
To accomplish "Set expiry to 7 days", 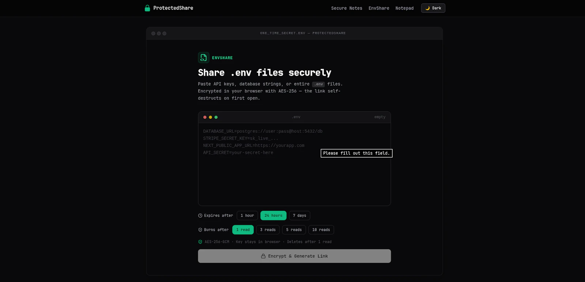I will [299, 215].
